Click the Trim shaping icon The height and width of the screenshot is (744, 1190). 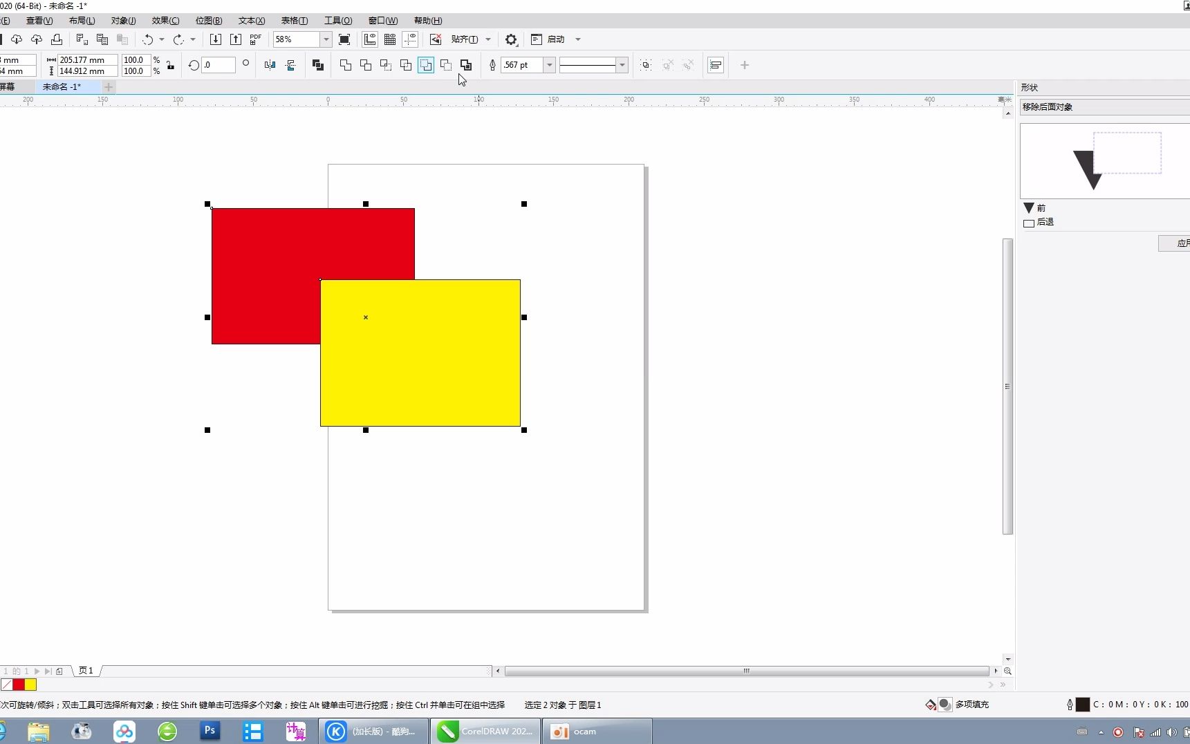click(366, 65)
